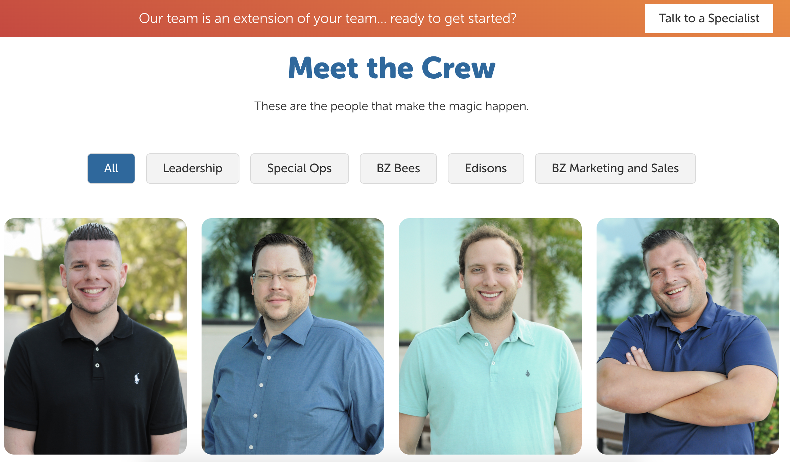
Task: Filter crew by Leadership
Action: click(x=193, y=168)
